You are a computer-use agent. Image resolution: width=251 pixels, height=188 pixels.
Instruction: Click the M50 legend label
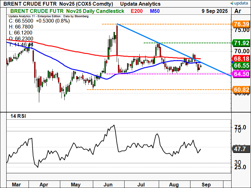[x=155, y=11]
